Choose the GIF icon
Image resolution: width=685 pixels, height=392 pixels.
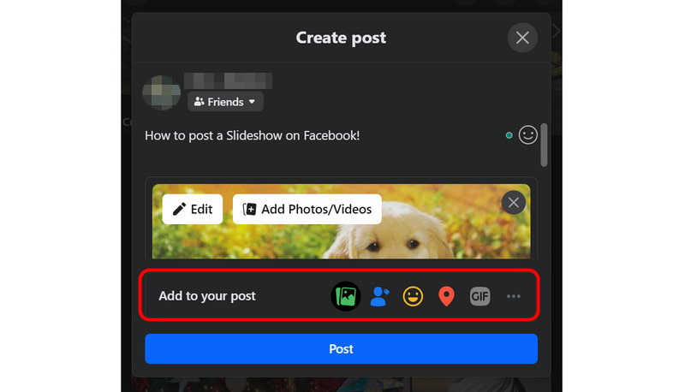point(479,296)
